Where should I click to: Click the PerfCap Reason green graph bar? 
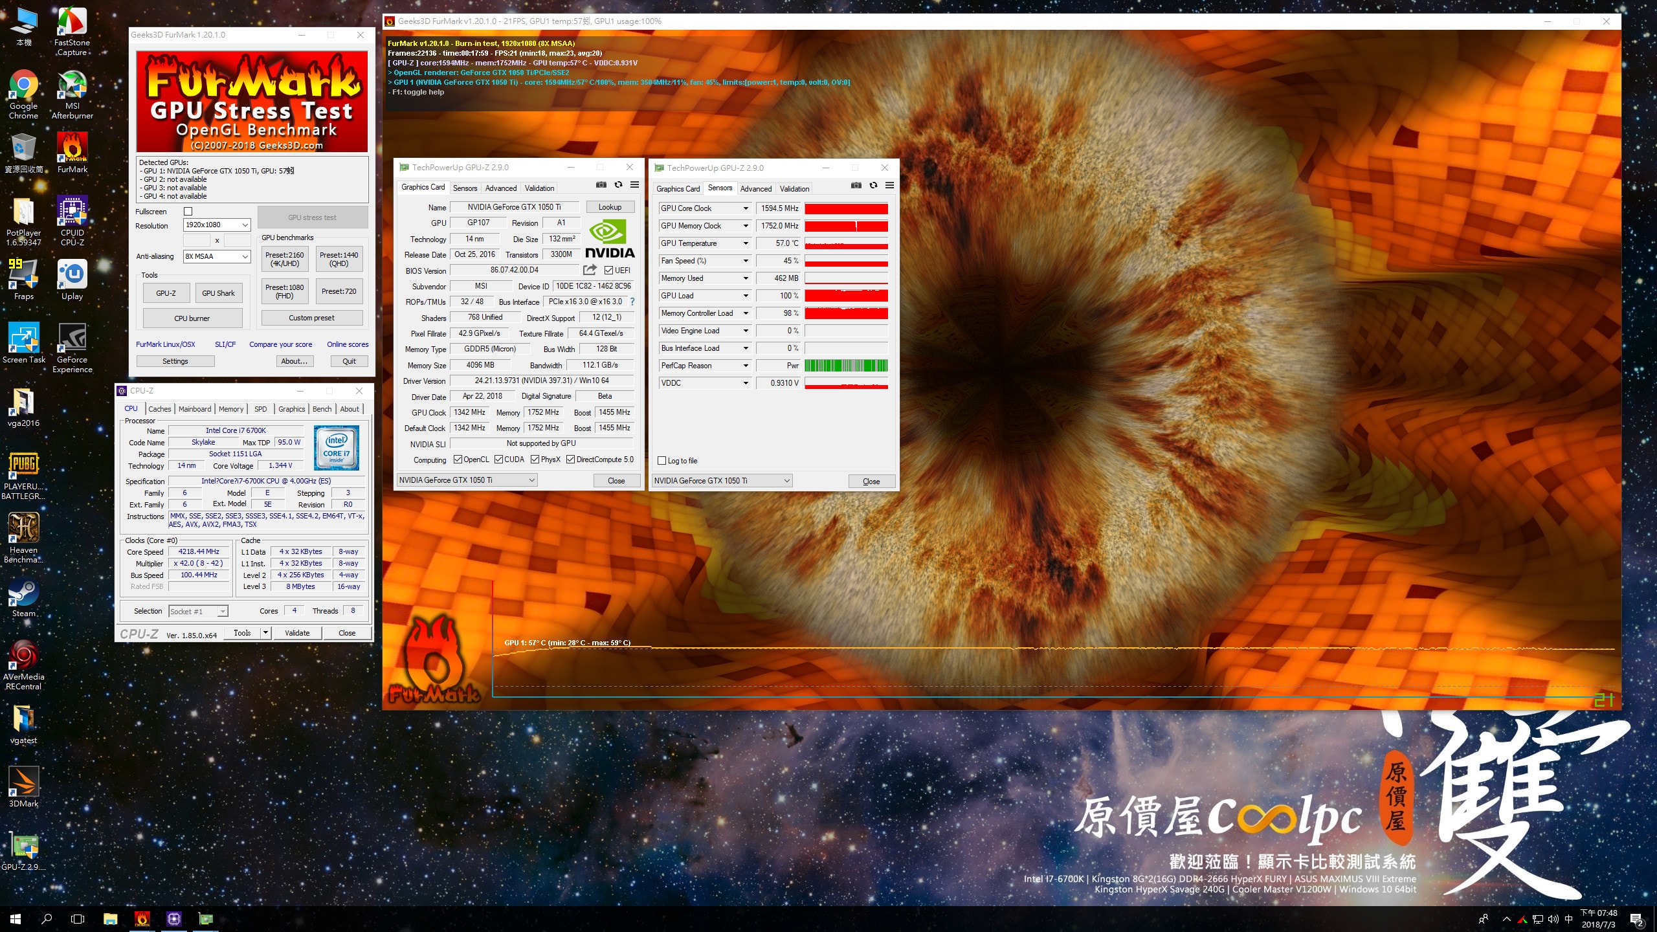tap(846, 366)
